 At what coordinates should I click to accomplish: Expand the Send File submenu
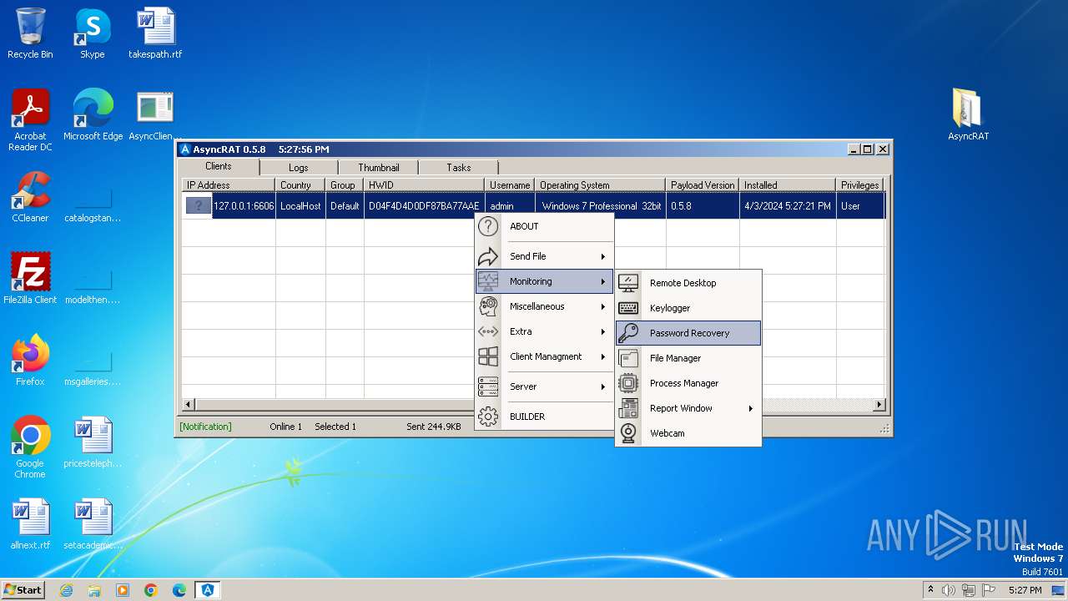click(602, 256)
